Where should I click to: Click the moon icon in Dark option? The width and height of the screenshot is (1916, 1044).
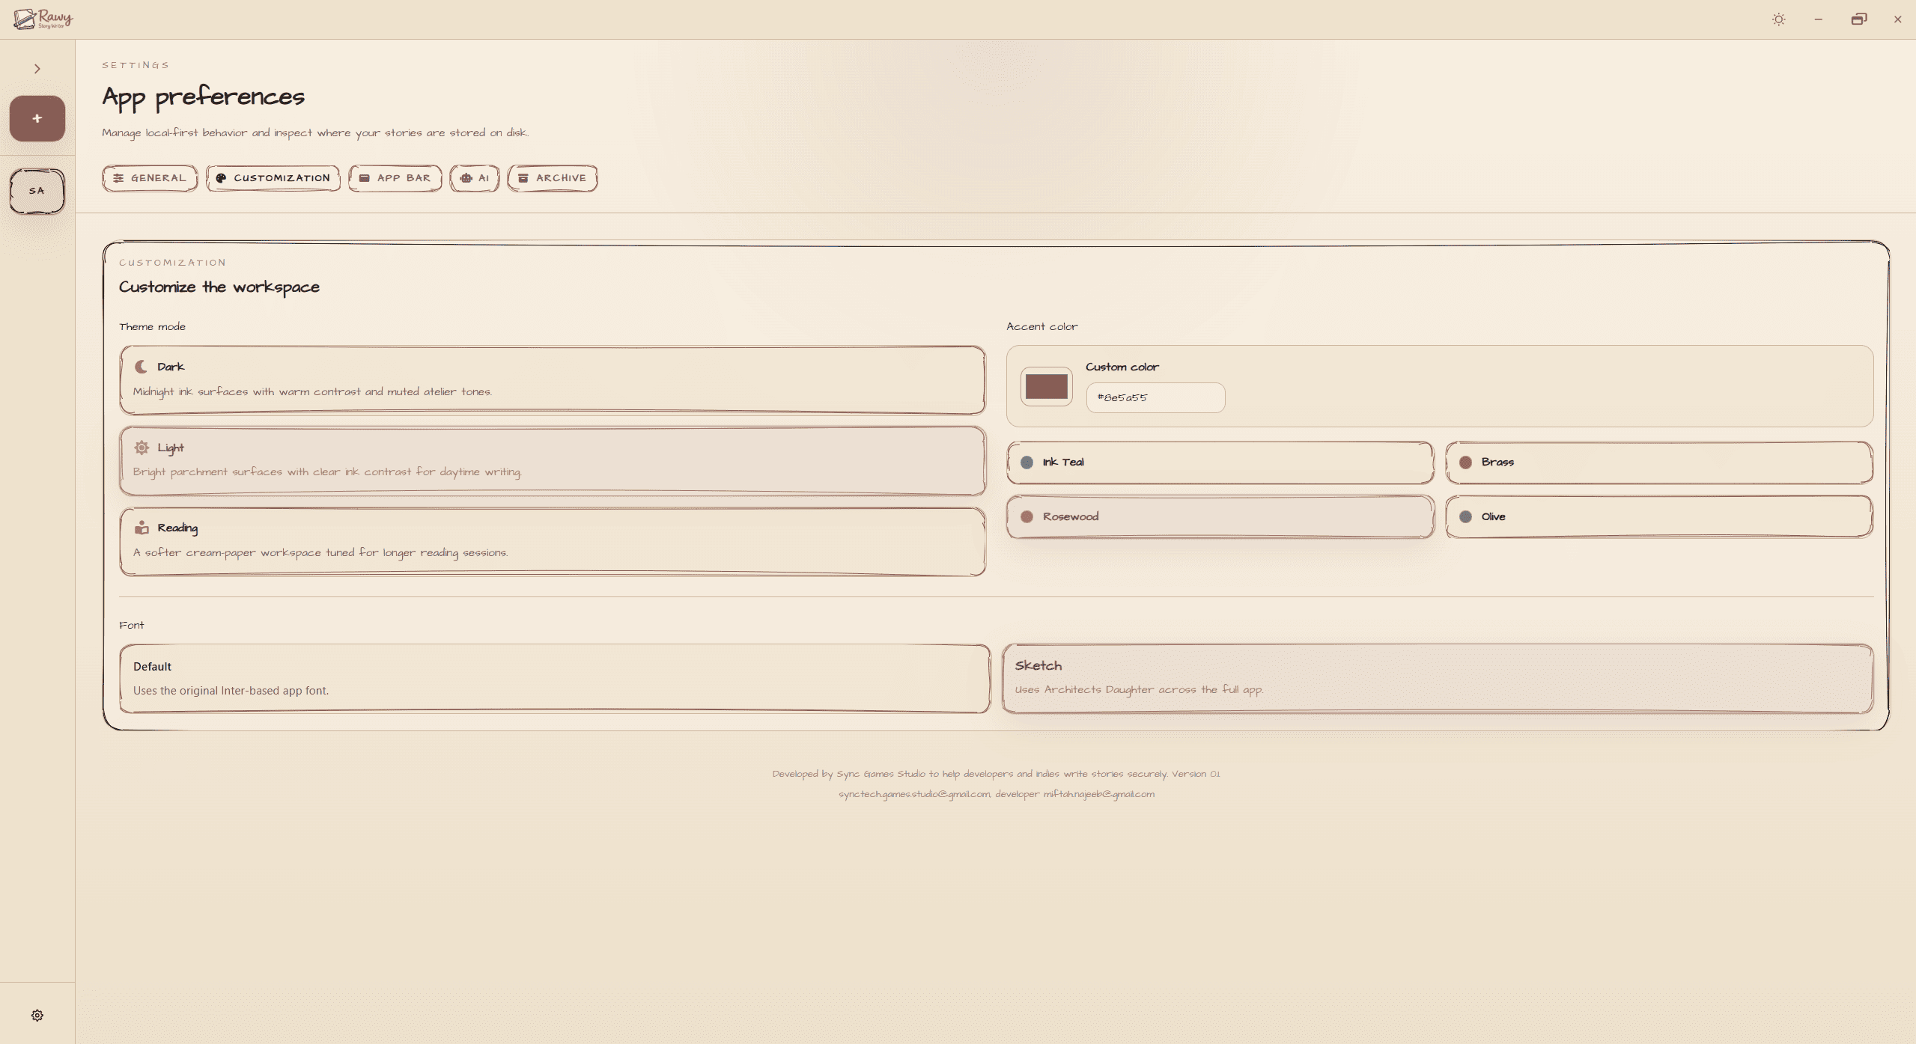pos(141,367)
